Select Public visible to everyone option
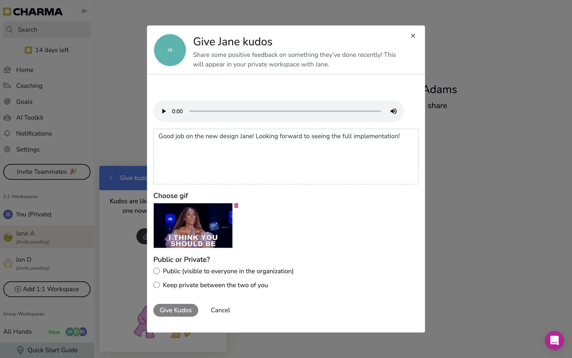The image size is (572, 358). tap(156, 271)
